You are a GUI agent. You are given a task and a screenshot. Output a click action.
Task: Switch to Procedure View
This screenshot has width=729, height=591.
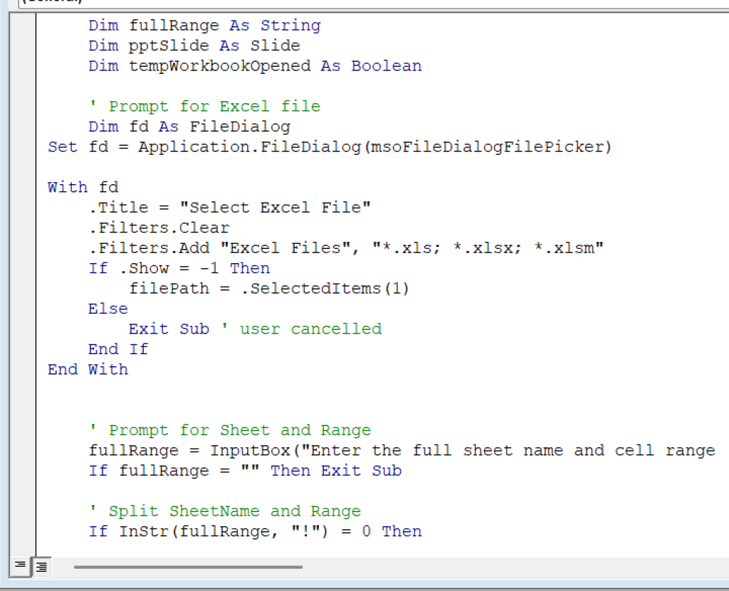pyautogui.click(x=19, y=567)
